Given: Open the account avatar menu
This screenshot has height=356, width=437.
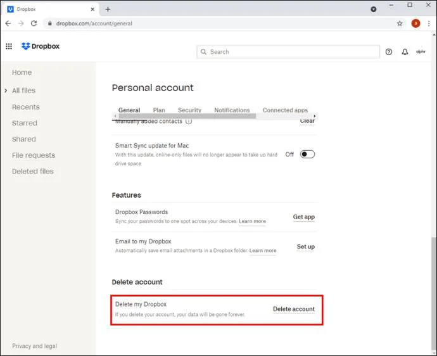Looking at the screenshot, I should pos(421,51).
